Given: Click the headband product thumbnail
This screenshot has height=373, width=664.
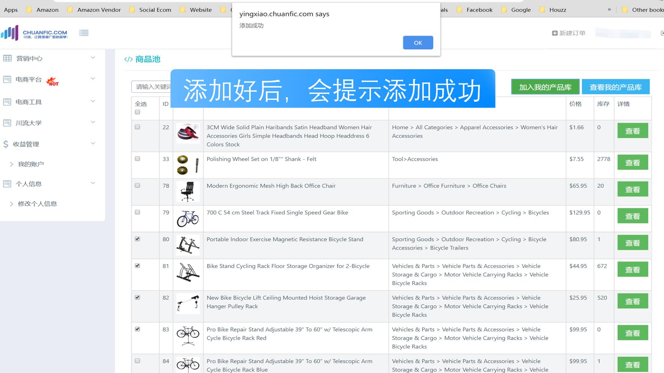Looking at the screenshot, I should point(188,133).
